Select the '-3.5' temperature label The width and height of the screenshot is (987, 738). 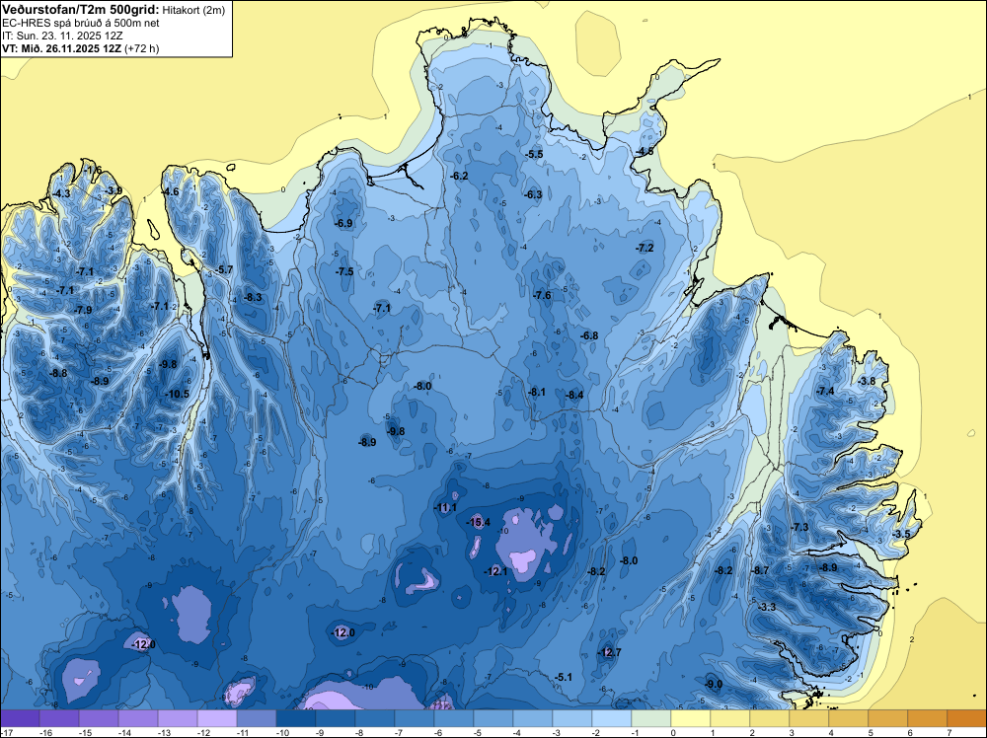coord(901,534)
